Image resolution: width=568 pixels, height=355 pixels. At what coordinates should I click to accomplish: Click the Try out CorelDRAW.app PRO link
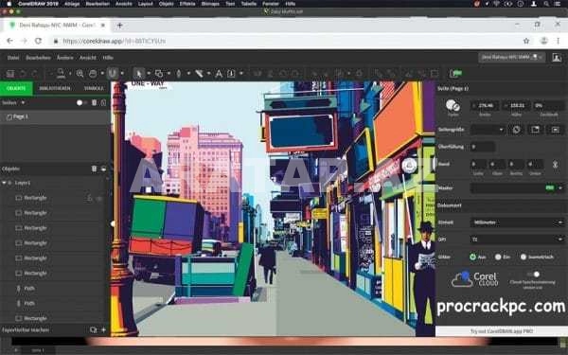502,331
